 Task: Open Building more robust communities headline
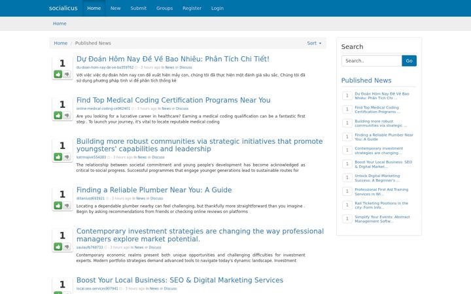pyautogui.click(x=200, y=145)
